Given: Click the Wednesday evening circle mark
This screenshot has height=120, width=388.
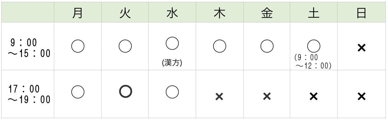Looking at the screenshot, I should pos(172,91).
